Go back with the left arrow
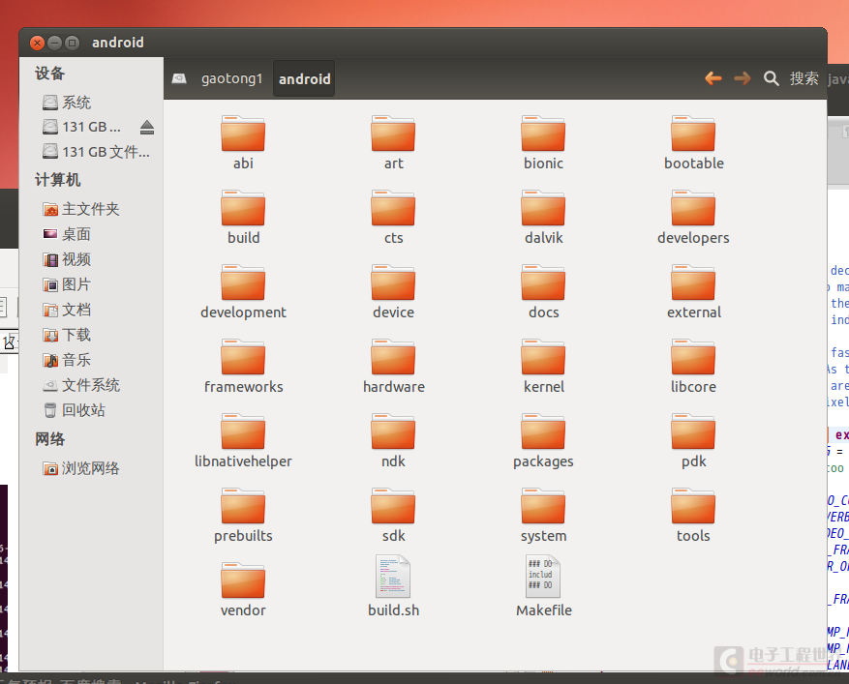The width and height of the screenshot is (849, 684). click(713, 78)
